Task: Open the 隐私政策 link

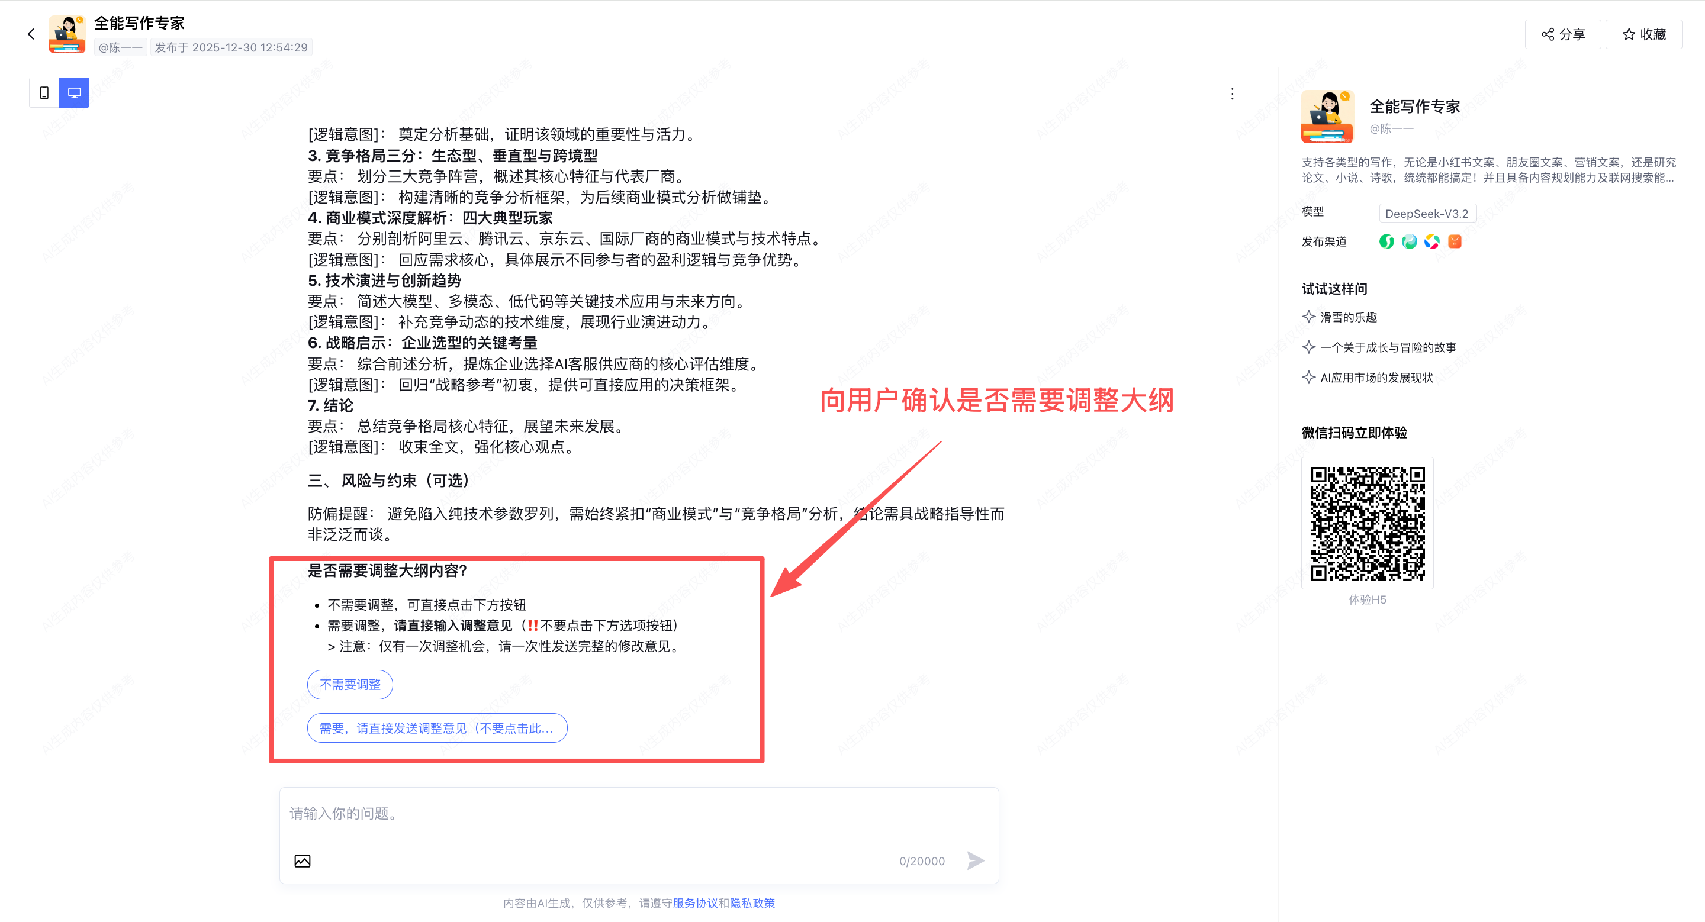Action: click(752, 904)
